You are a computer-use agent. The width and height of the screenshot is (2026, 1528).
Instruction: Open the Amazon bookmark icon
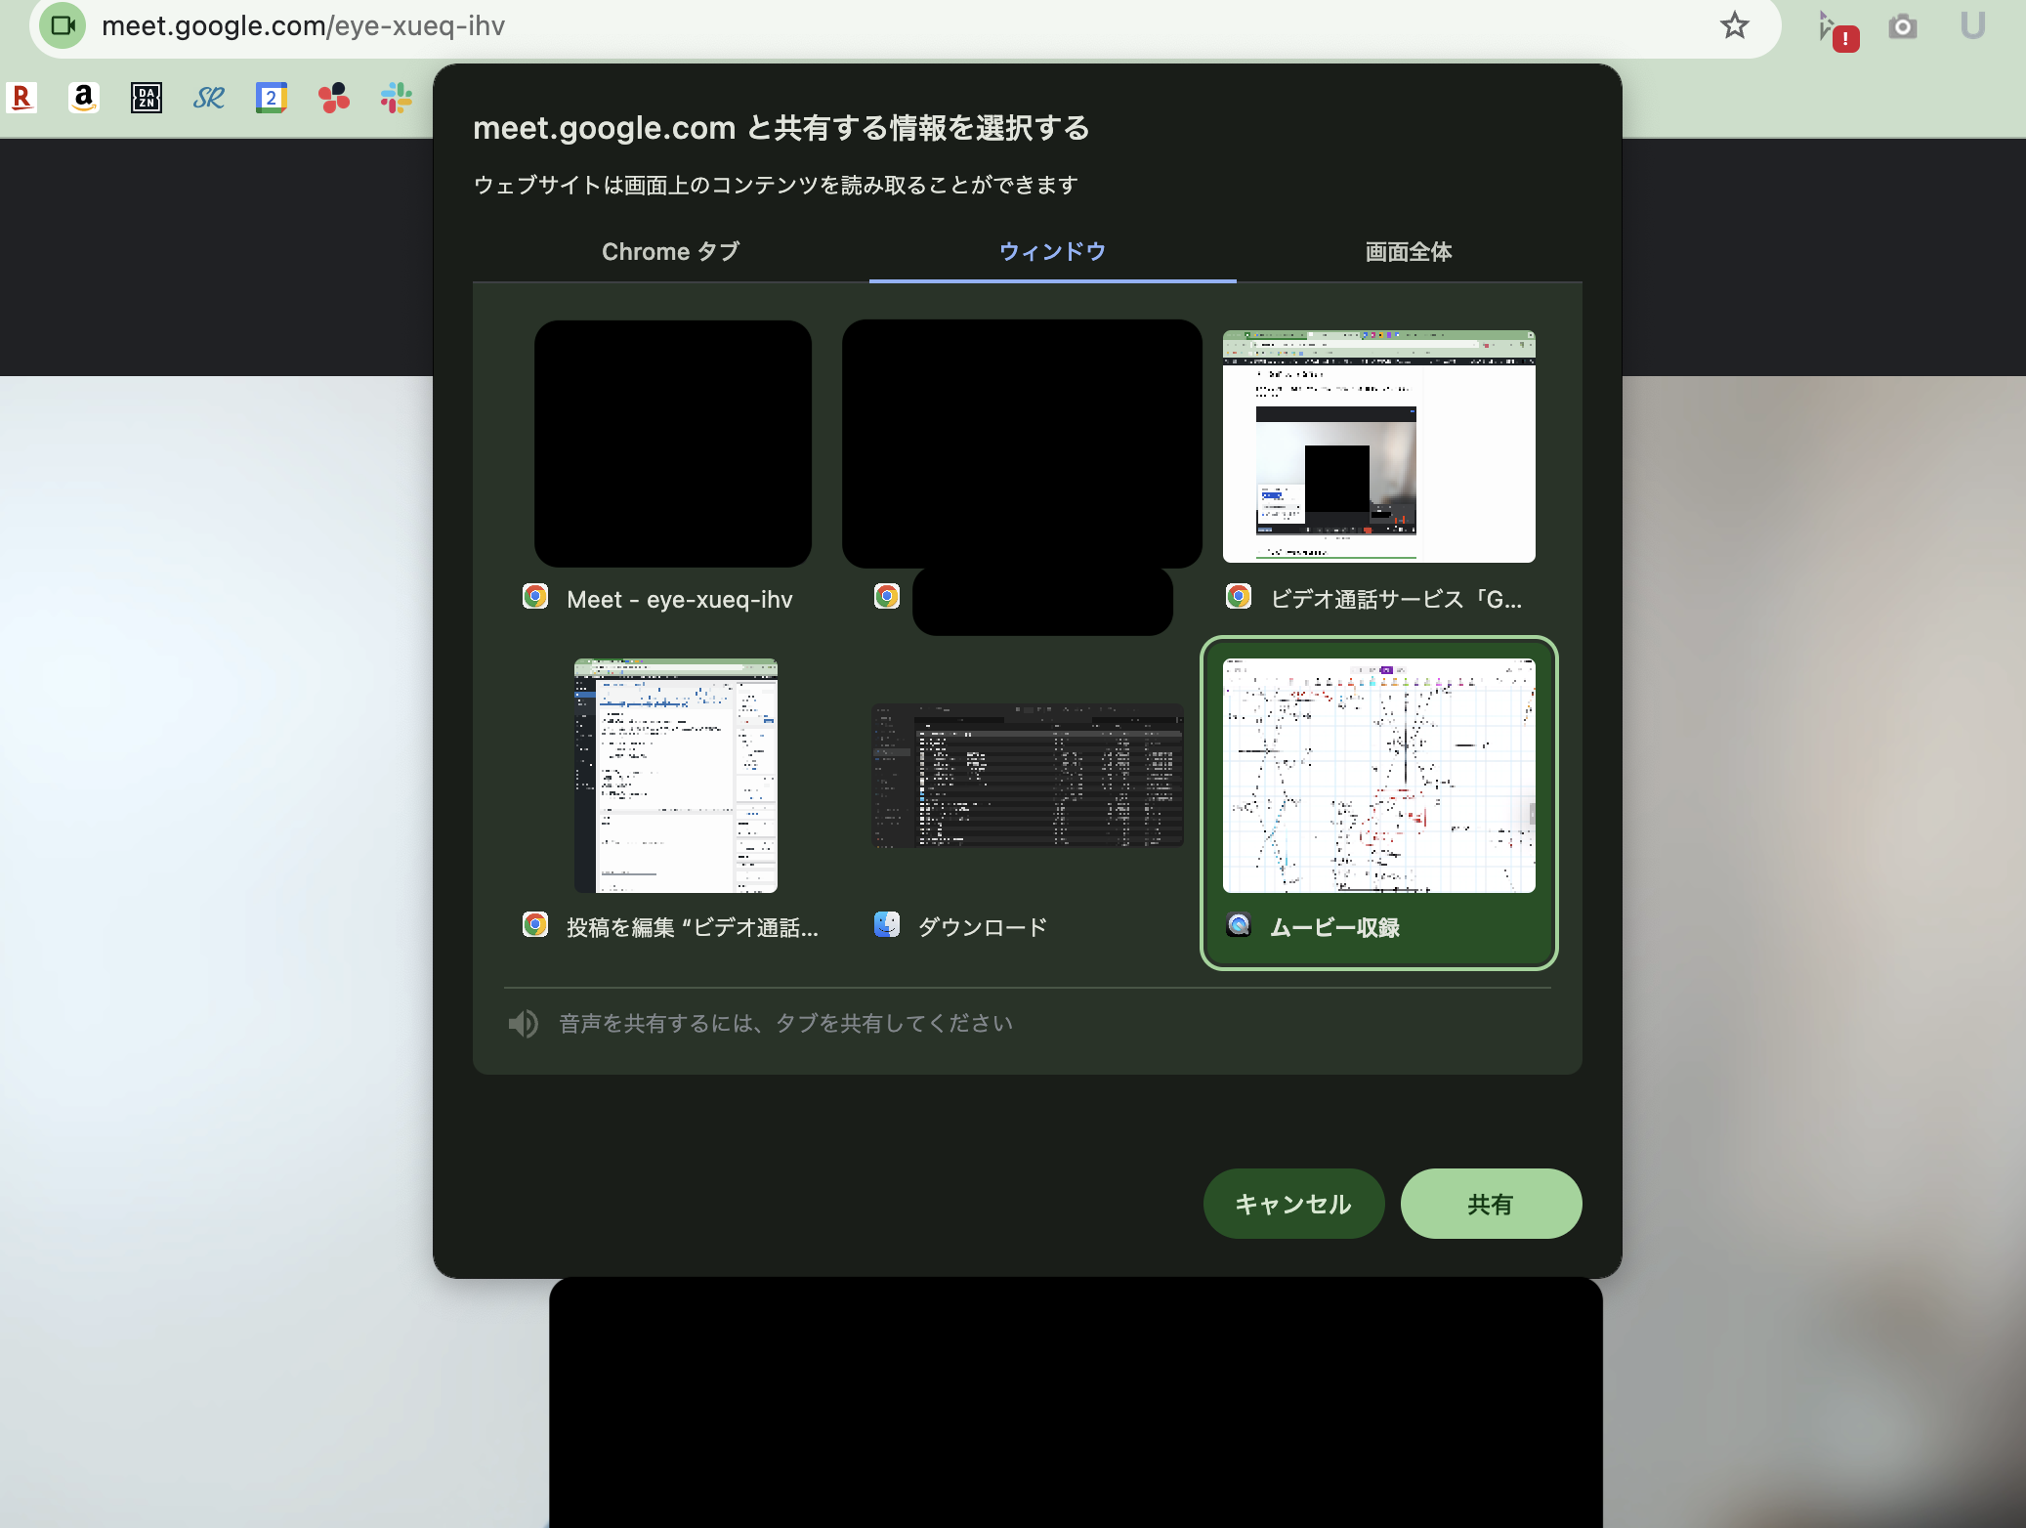click(x=84, y=98)
